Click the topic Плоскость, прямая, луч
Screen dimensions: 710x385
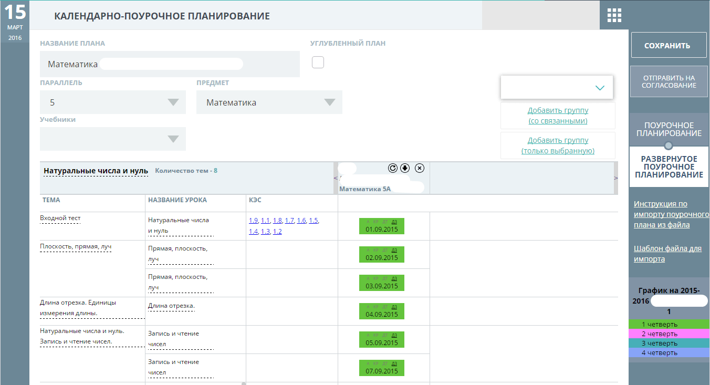tap(76, 246)
